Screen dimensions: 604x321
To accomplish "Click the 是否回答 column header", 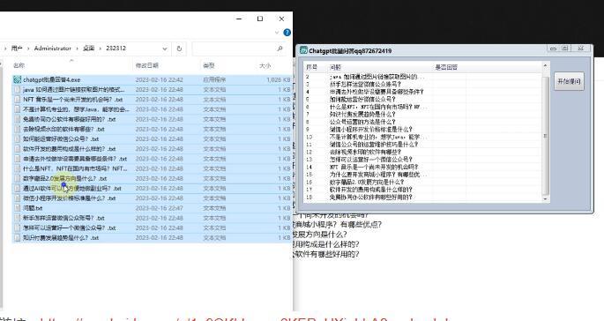I will (x=446, y=67).
